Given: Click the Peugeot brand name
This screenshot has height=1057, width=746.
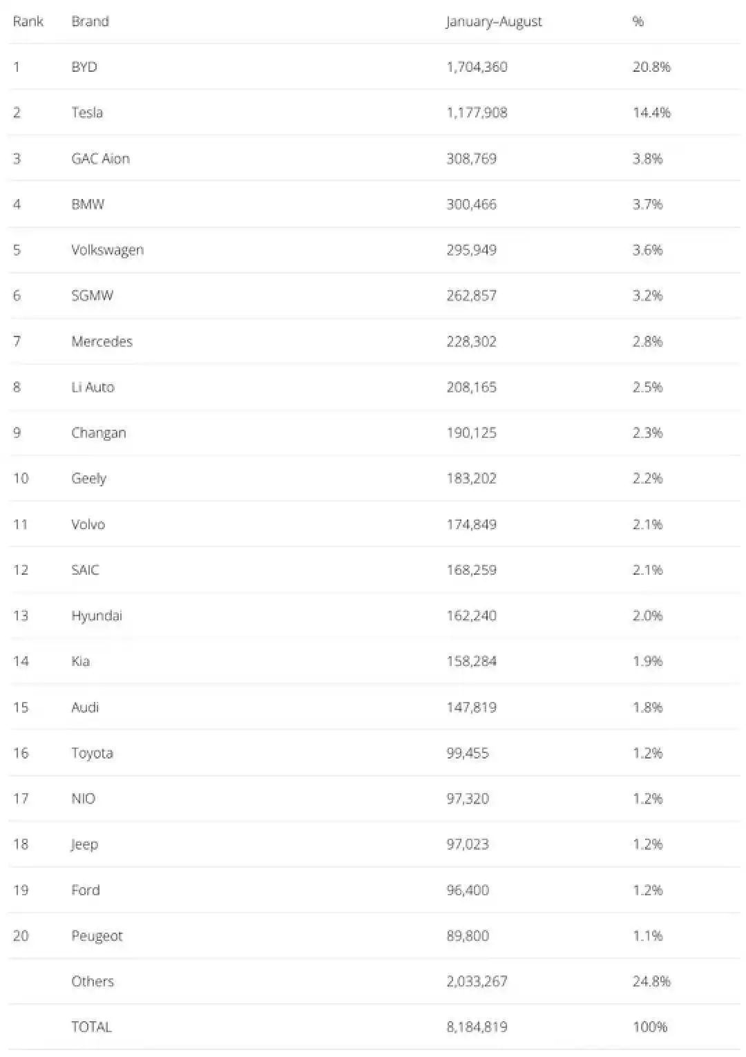Looking at the screenshot, I should [97, 935].
